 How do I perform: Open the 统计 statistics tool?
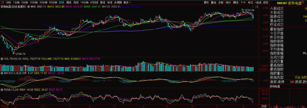pyautogui.click(x=228, y=2)
